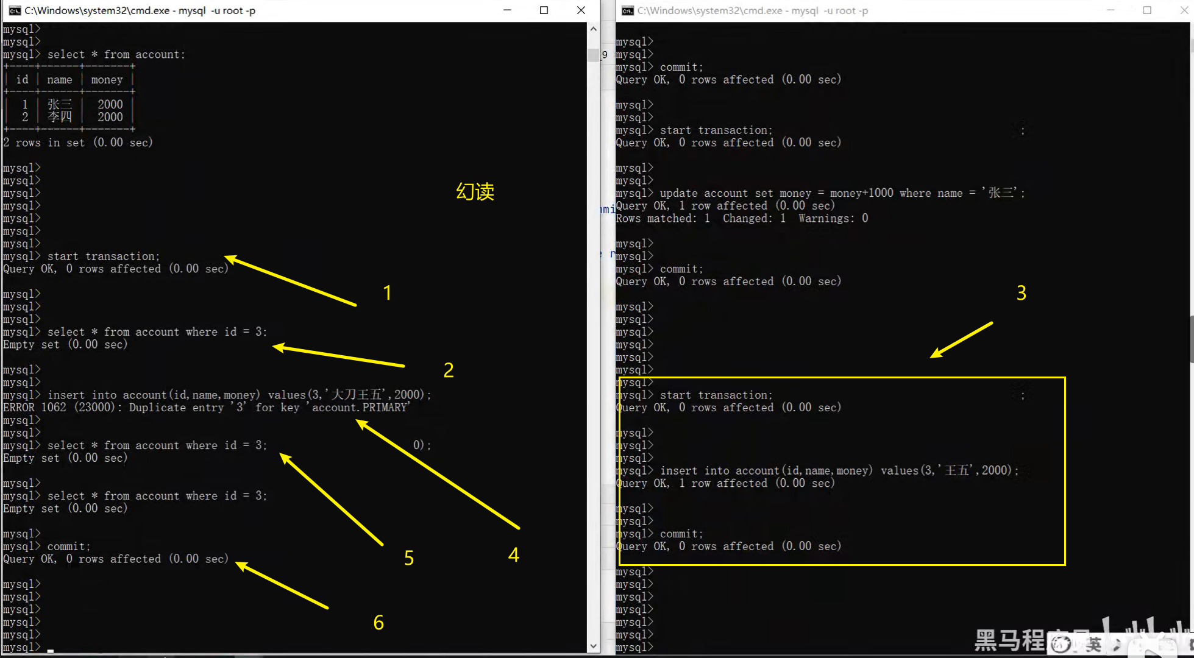Maximize the right mysql console window
The image size is (1194, 658).
click(1147, 10)
